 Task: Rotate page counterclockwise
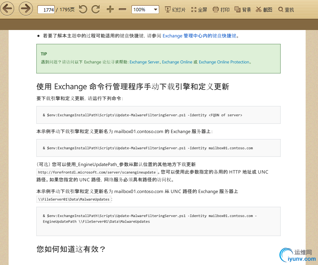[83, 9]
